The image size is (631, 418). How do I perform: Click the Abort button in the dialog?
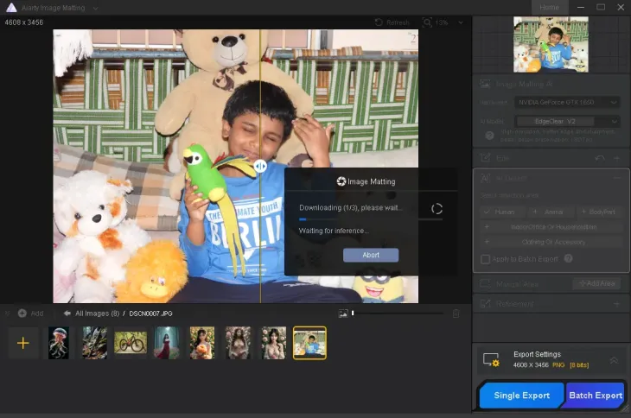point(370,255)
